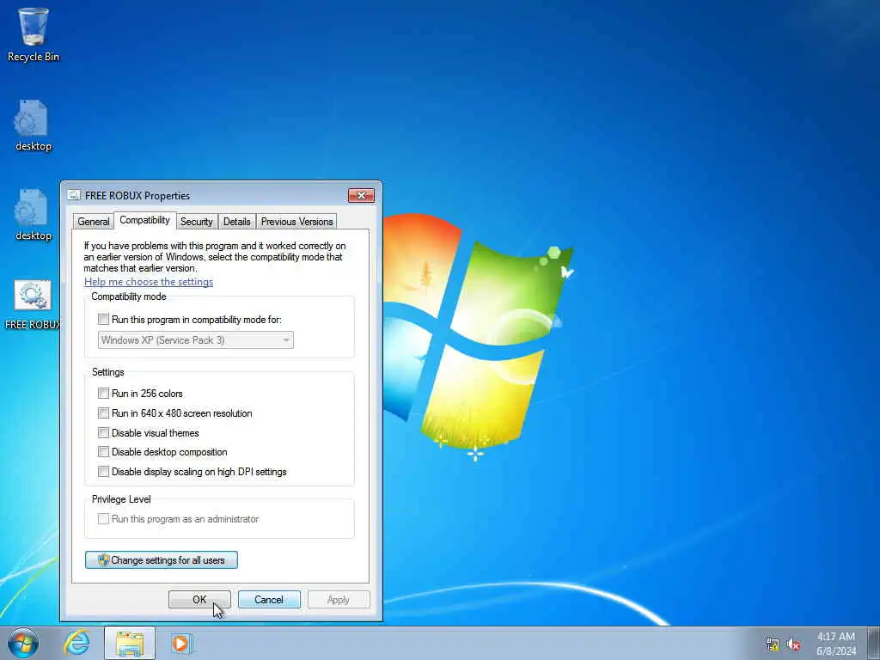Open Windows Explorer from the taskbar

[x=130, y=644]
